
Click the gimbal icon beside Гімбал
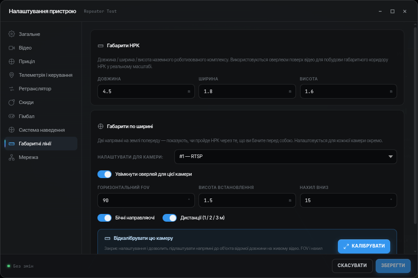[x=11, y=116]
